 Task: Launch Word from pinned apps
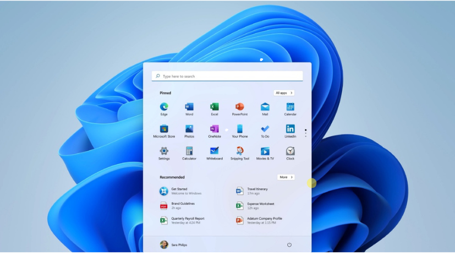coord(189,107)
